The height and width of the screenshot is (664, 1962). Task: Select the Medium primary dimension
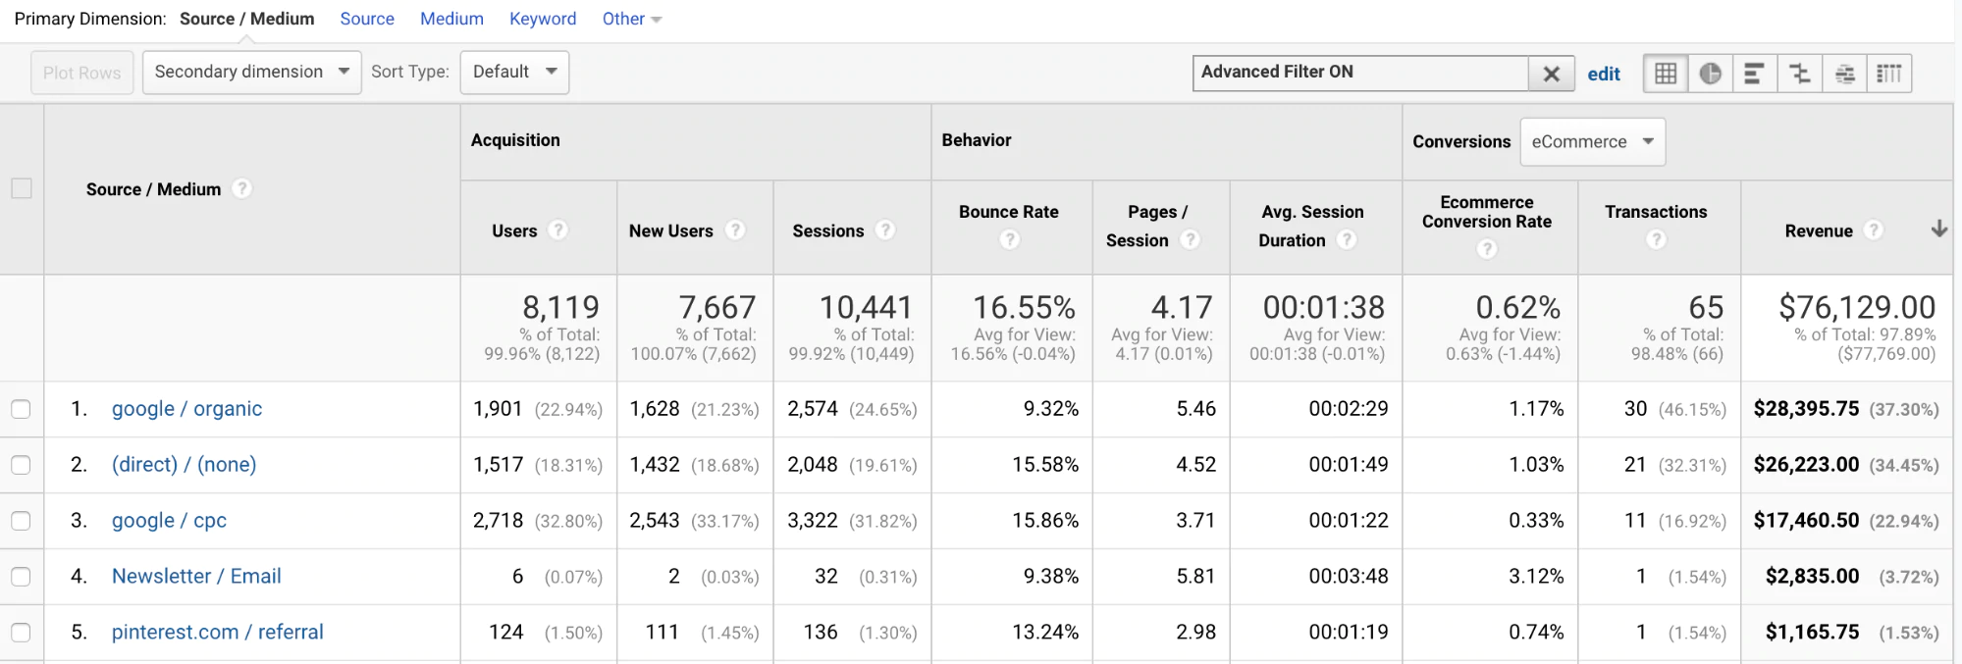coord(451,19)
